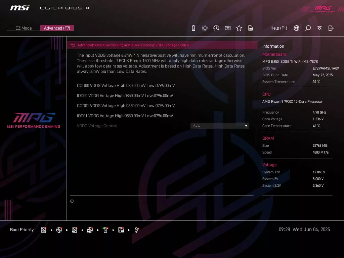
Task: Click the info circle icon in the help area
Action: 72,201
